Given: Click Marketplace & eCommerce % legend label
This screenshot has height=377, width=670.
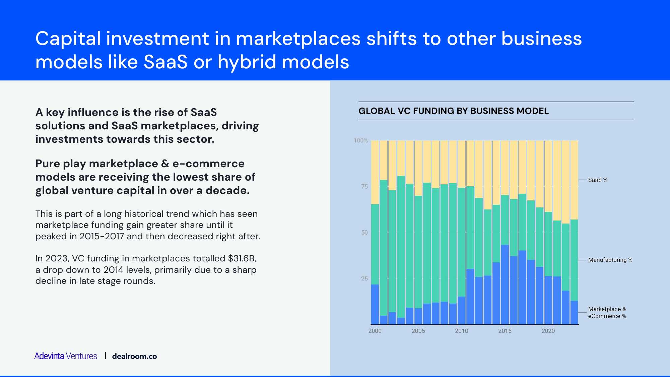Looking at the screenshot, I should pyautogui.click(x=607, y=312).
